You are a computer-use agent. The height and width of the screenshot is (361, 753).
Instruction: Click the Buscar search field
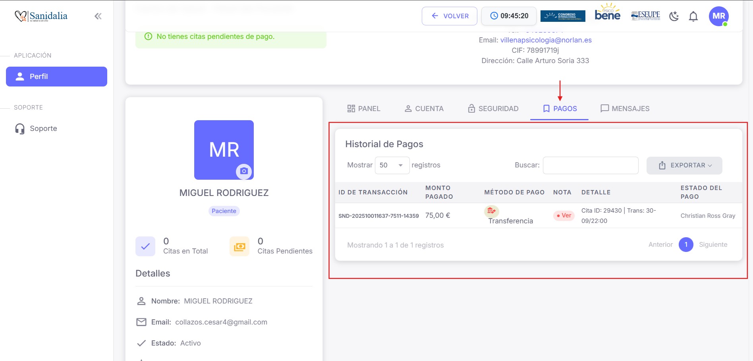pos(591,165)
